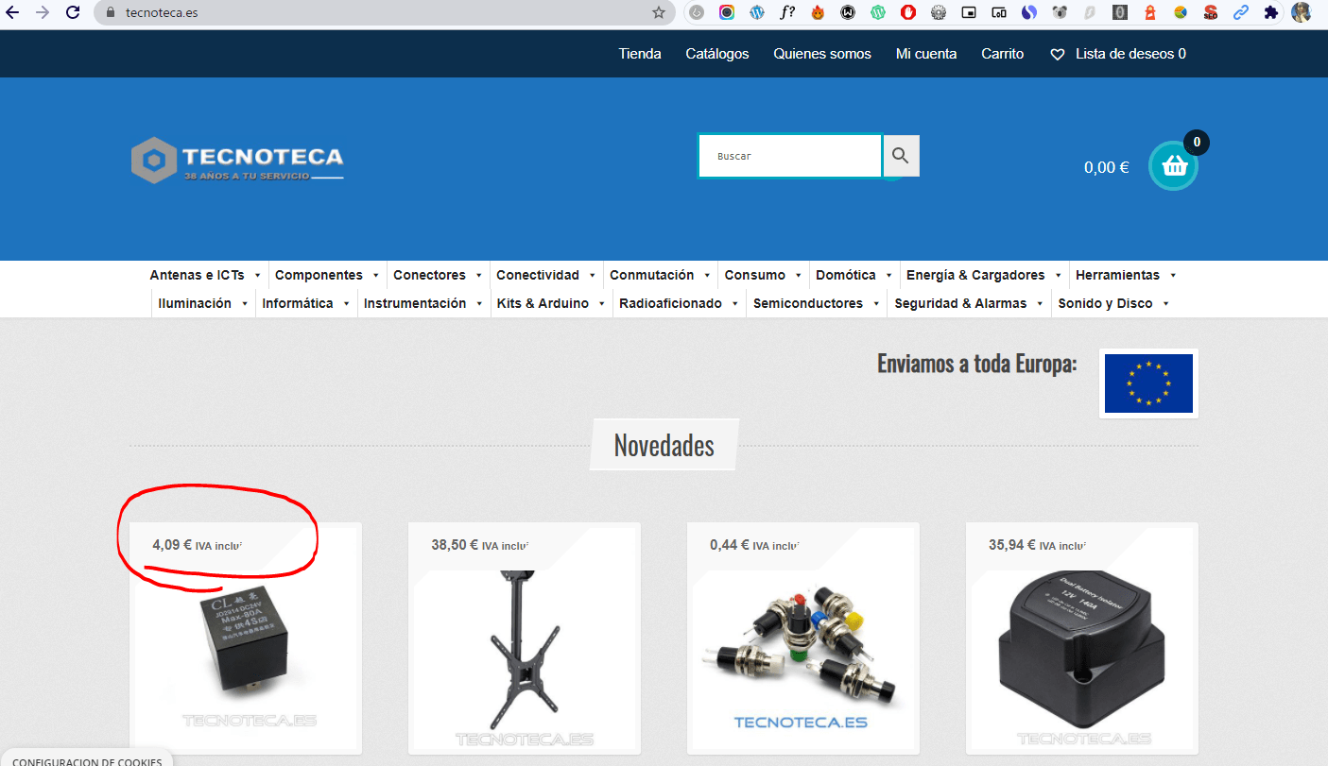Go to Mi cuenta
Screen dimensions: 1328x766
coord(926,54)
